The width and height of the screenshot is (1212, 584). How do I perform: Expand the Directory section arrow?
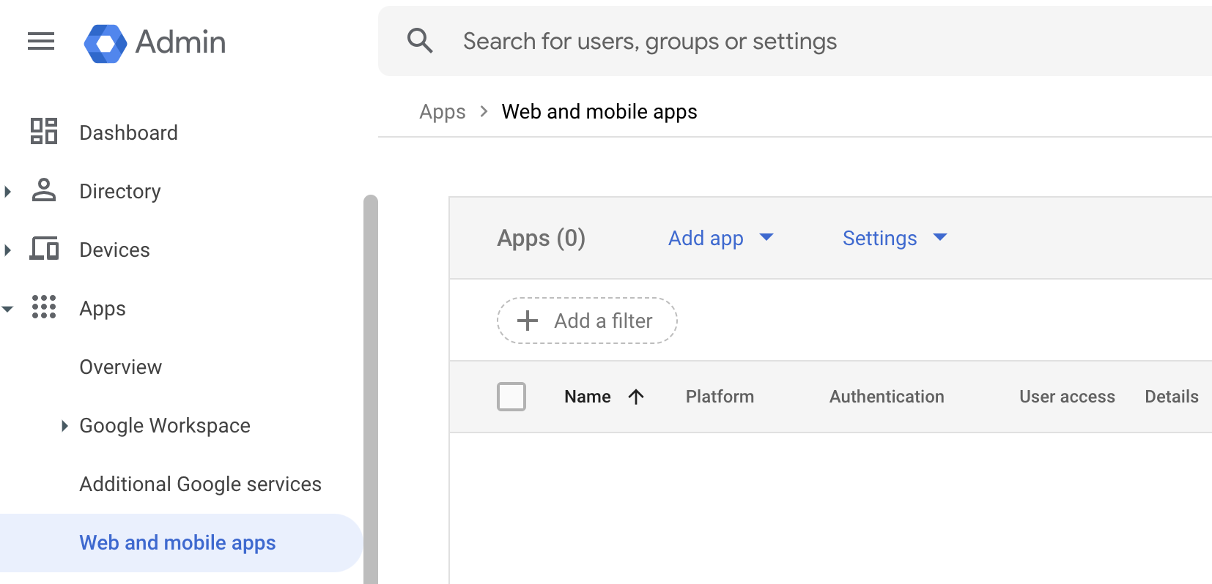[x=8, y=192]
